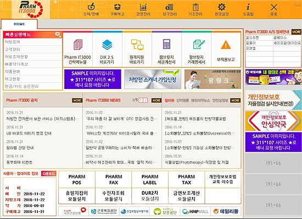This screenshot has width=302, height=219.
Task: Open the 처방전 스캐너 가입신청 banner
Action: pos(153,79)
